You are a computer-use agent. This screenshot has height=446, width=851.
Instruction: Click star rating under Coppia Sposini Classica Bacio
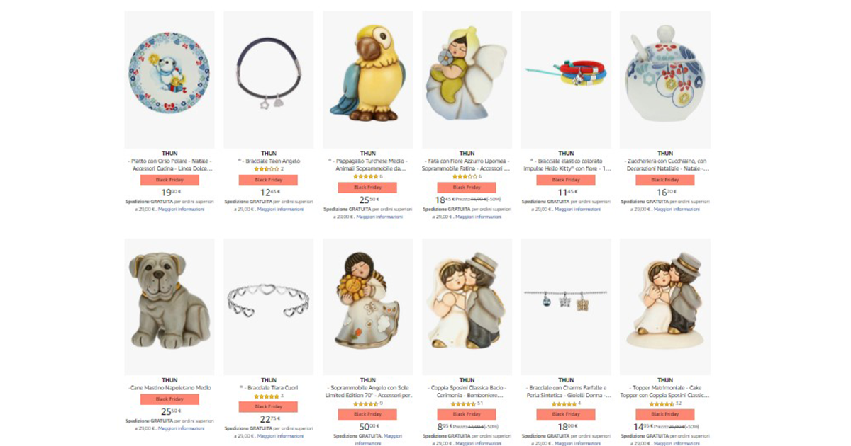tap(464, 404)
